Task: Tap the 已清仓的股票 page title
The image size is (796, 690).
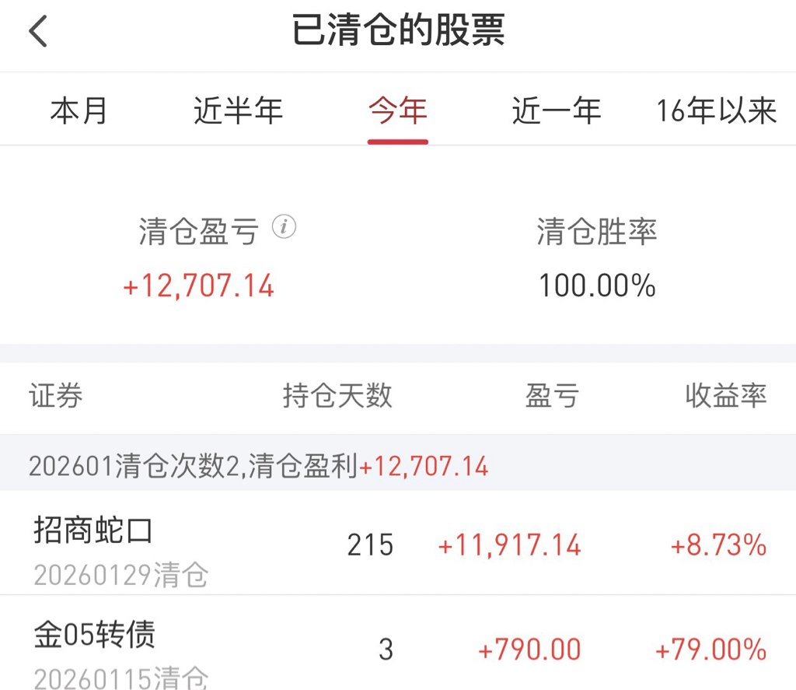Action: [399, 30]
